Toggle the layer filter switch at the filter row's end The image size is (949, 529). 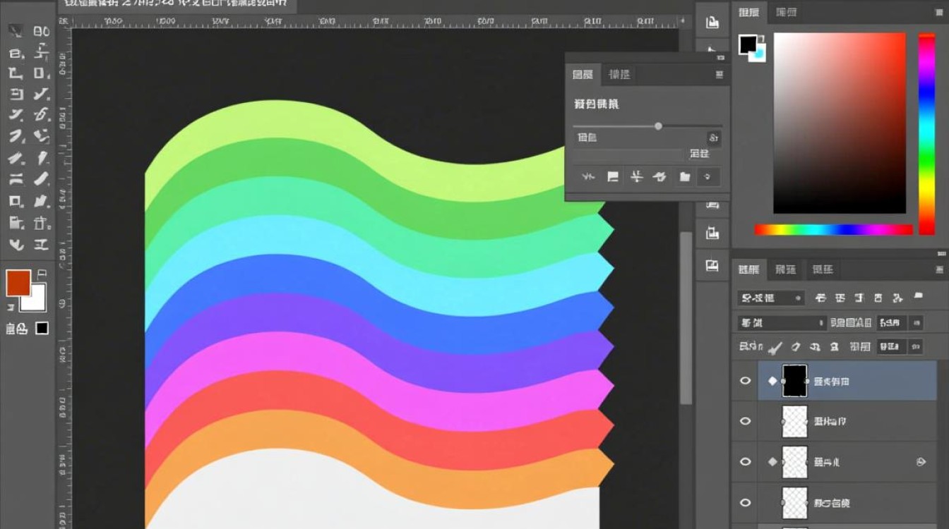[919, 297]
